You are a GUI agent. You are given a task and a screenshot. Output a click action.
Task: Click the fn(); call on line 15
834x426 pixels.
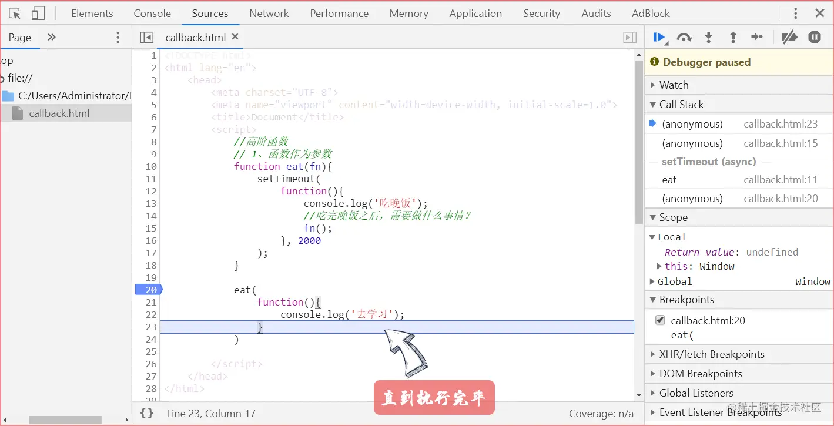318,228
